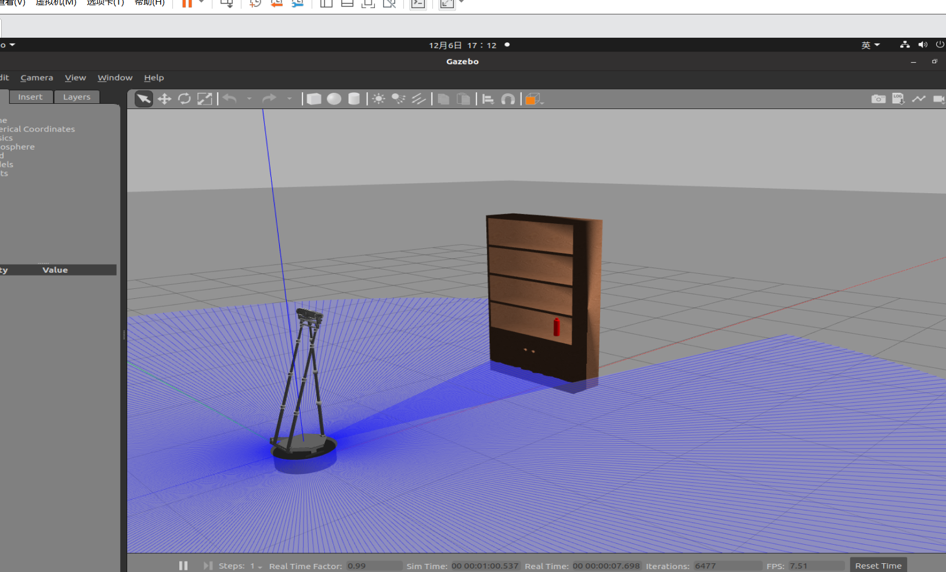Click the Real Time value field
This screenshot has width=946, height=572.
click(x=606, y=566)
